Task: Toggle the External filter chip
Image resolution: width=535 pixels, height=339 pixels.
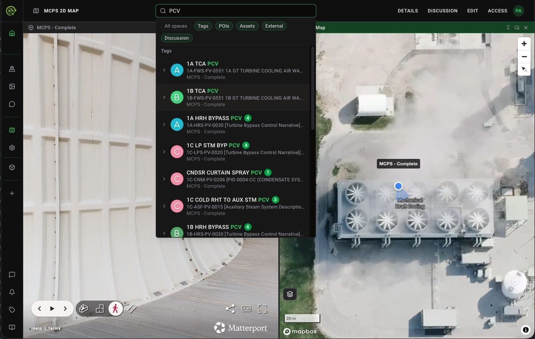Action: (x=274, y=26)
